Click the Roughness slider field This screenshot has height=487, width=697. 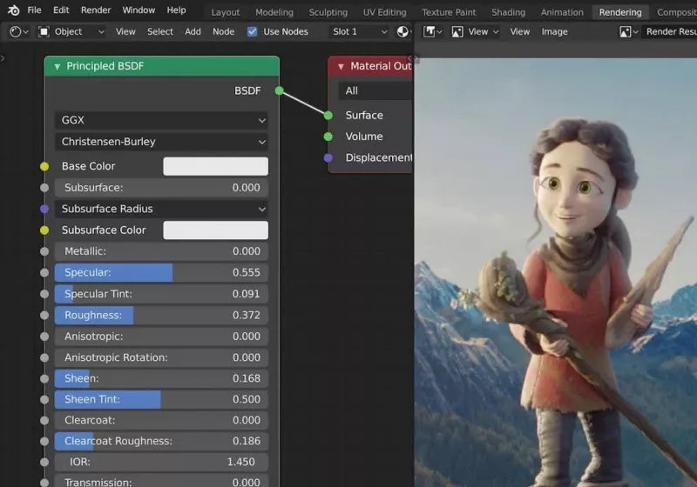point(161,315)
